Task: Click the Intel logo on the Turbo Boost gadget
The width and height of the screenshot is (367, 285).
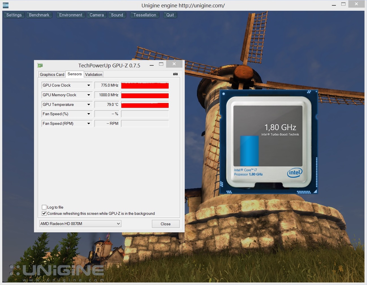Action: 295,172
